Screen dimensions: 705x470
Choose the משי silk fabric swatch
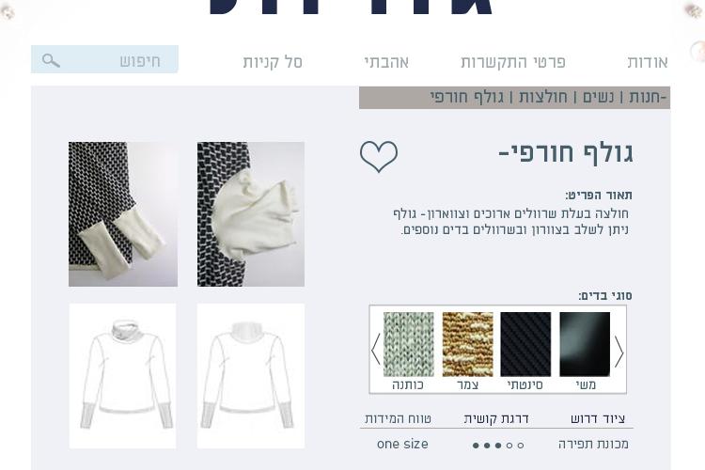(x=585, y=344)
